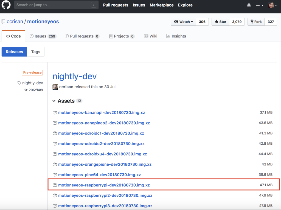Open ccrisan author link in release info

[66, 87]
